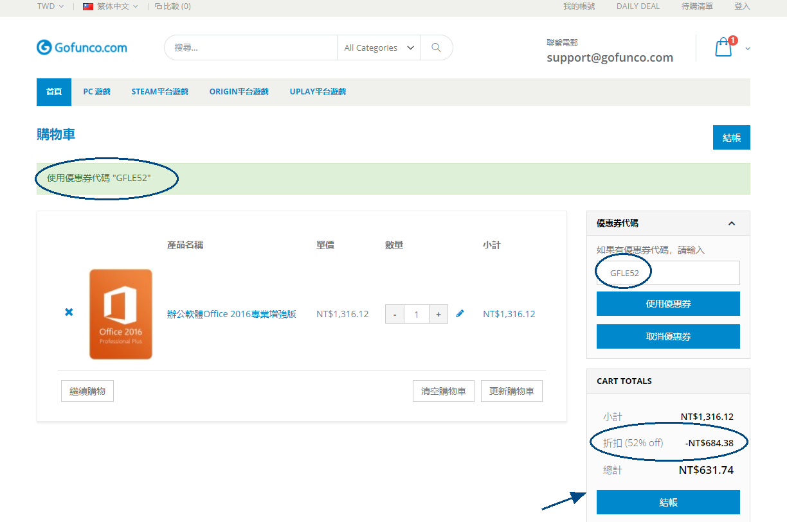Open the 待購清單 wishlist link
The image size is (787, 522).
point(697,6)
